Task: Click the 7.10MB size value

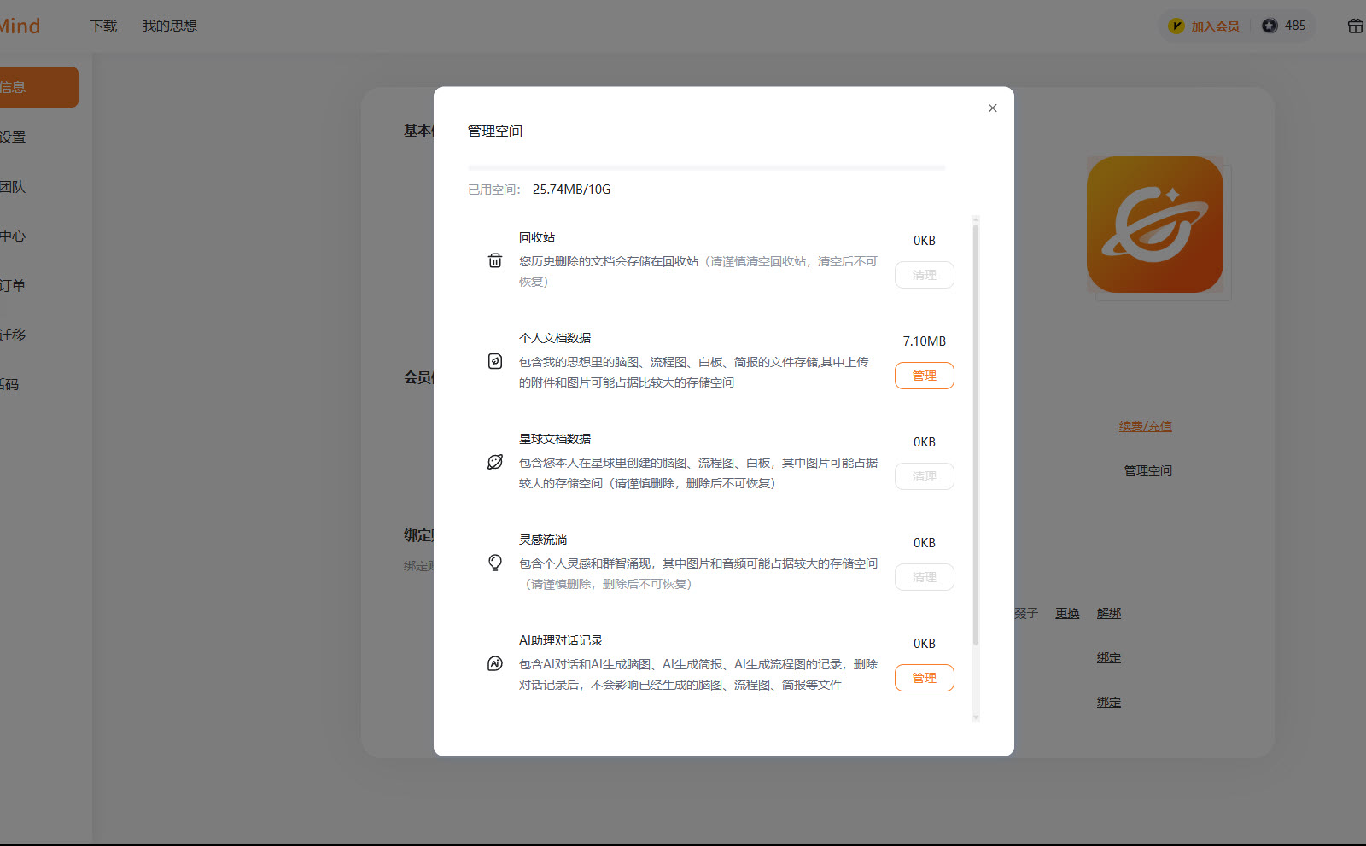Action: pos(925,341)
